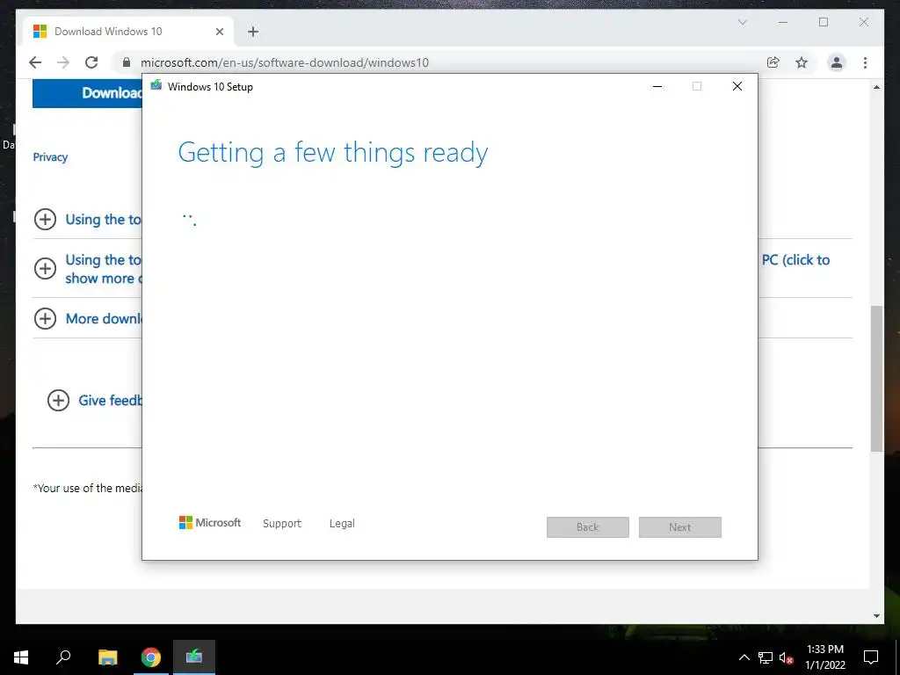Open Chrome's three-dot menu
Viewport: 900px width, 675px height.
(865, 62)
